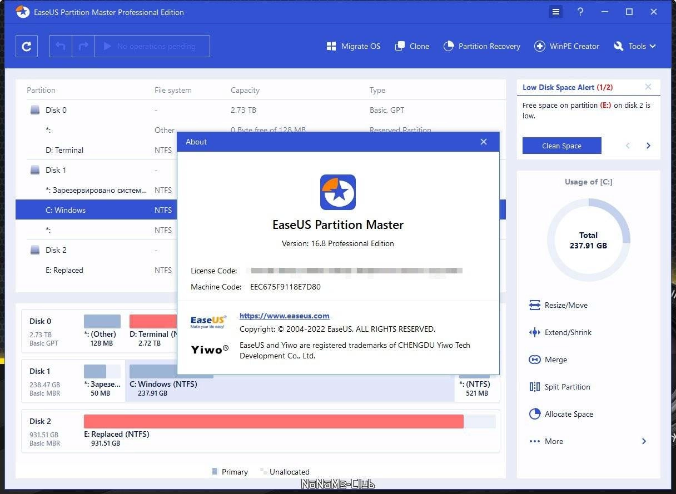The height and width of the screenshot is (494, 676).
Task: Click the Clean Space button
Action: (x=561, y=146)
